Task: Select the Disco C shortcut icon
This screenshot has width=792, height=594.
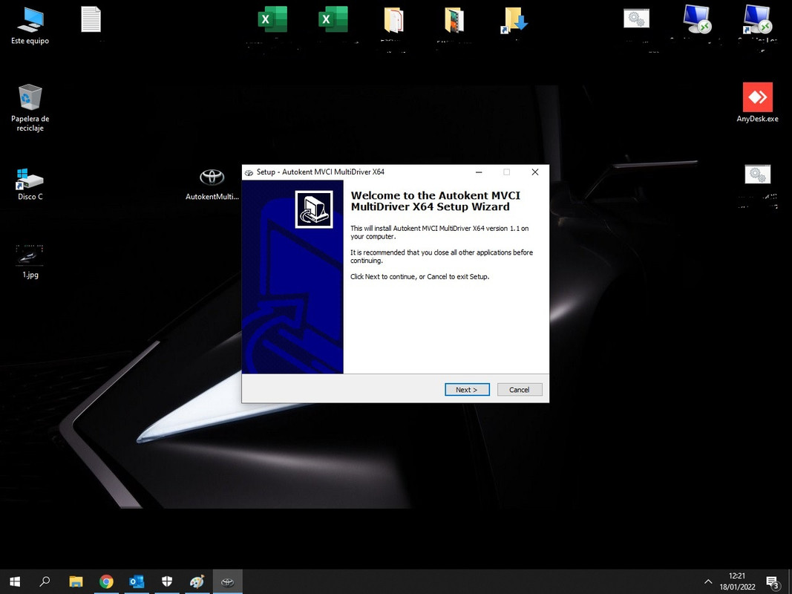Action: pyautogui.click(x=30, y=184)
